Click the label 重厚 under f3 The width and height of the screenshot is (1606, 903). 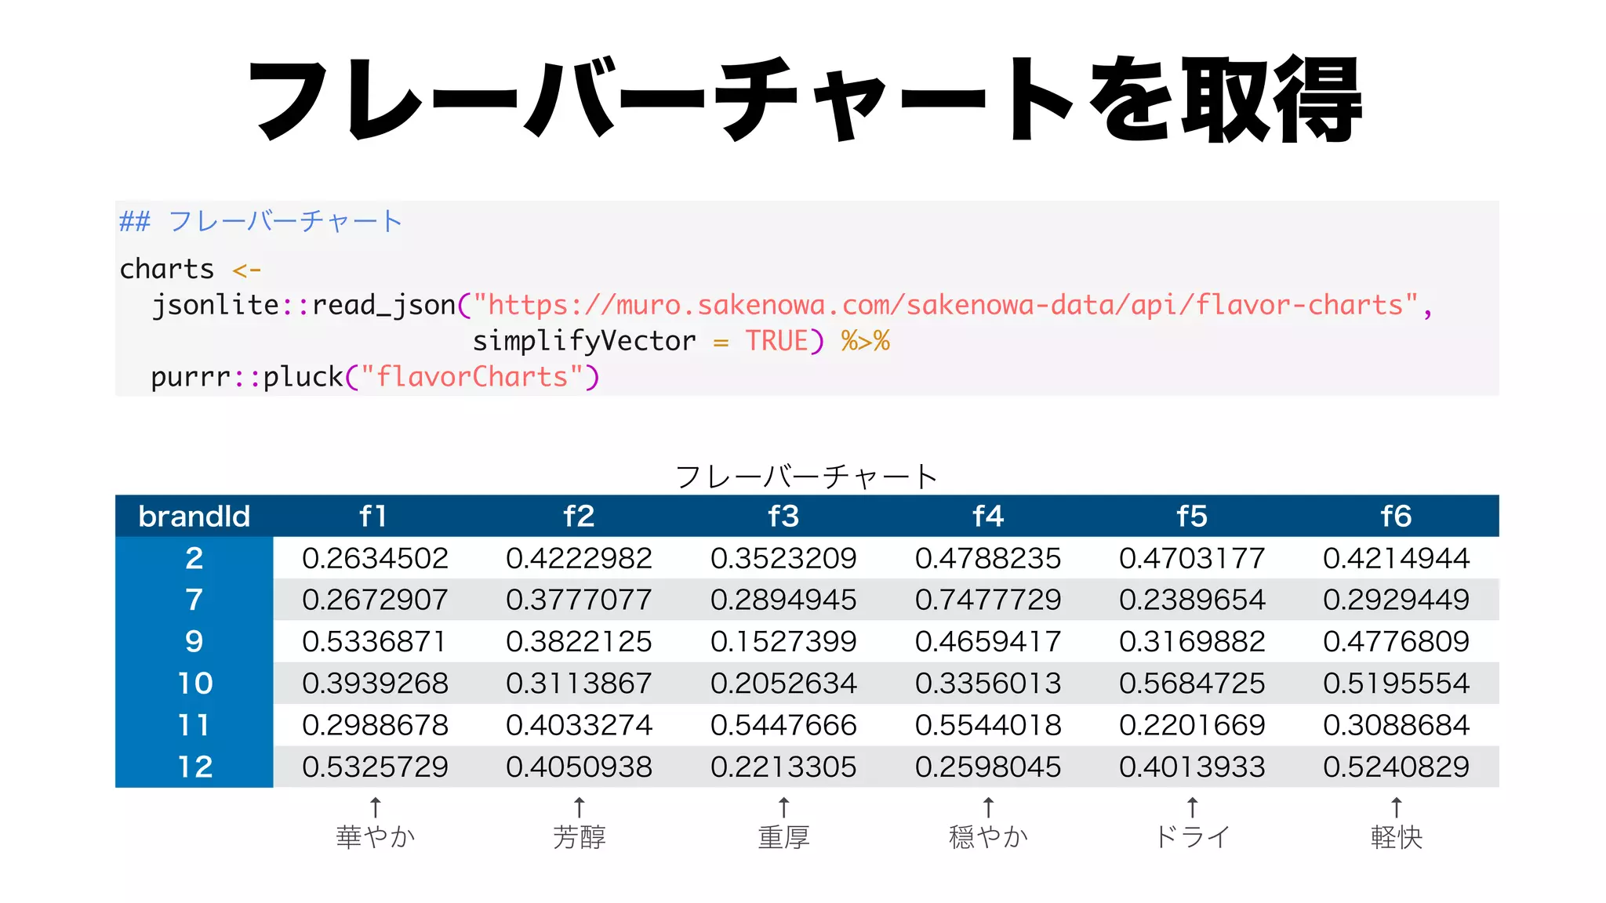click(783, 837)
